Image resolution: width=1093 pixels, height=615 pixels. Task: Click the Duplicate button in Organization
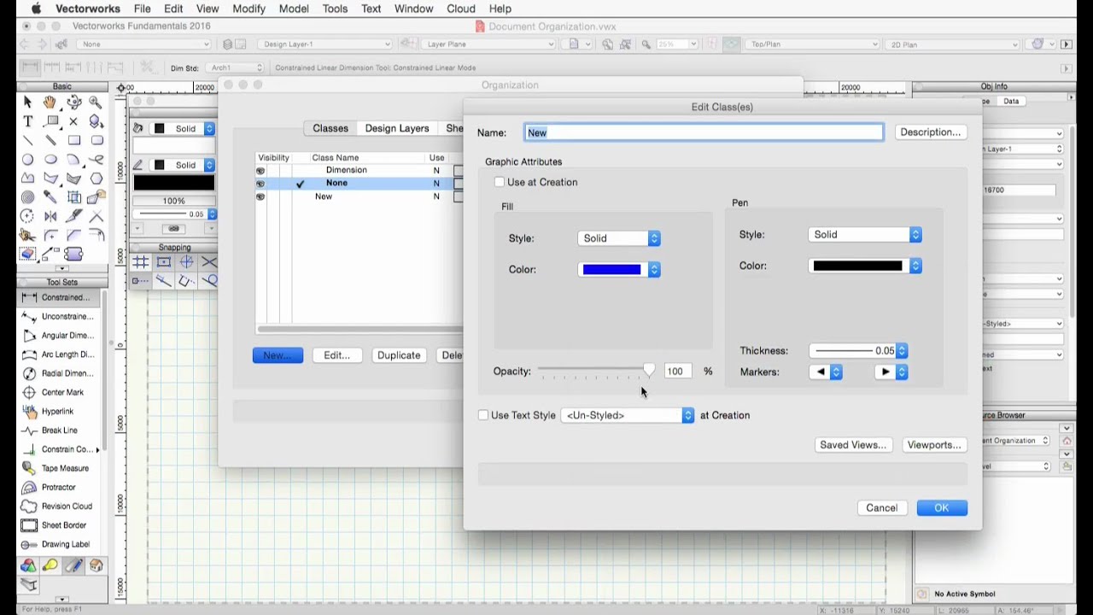tap(399, 355)
